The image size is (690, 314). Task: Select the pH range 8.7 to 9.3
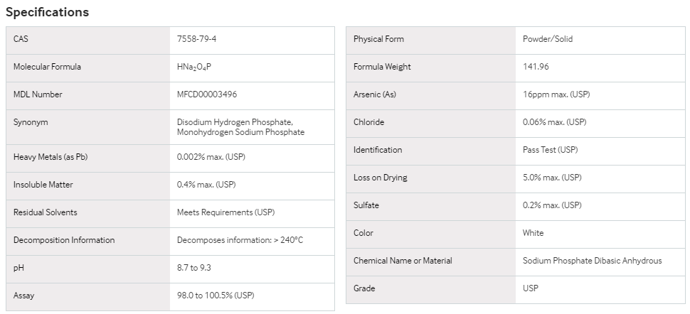pos(194,268)
